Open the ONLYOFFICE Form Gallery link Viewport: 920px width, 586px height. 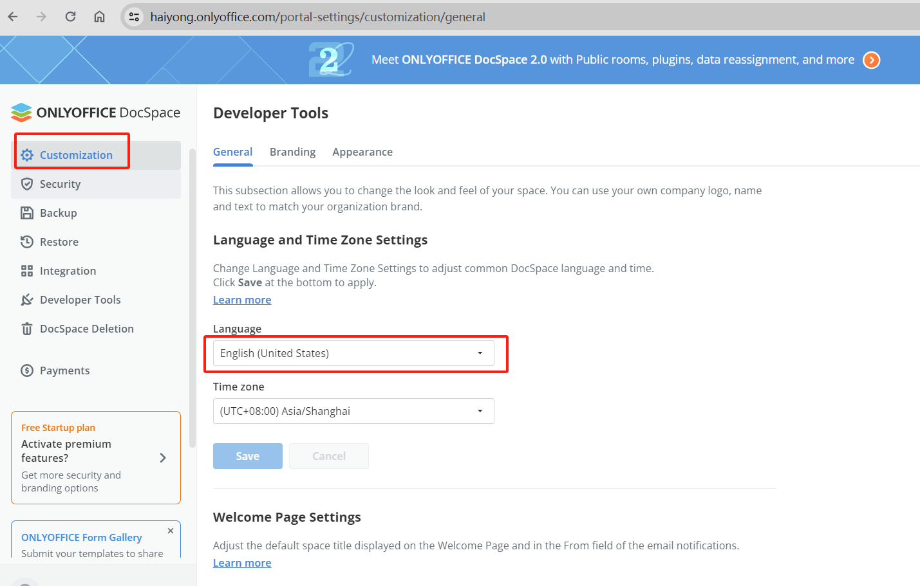tap(82, 538)
